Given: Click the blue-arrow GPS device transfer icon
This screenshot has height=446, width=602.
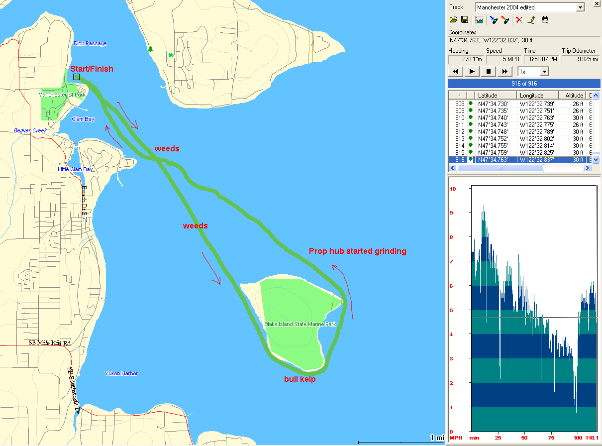Looking at the screenshot, I should click(494, 20).
